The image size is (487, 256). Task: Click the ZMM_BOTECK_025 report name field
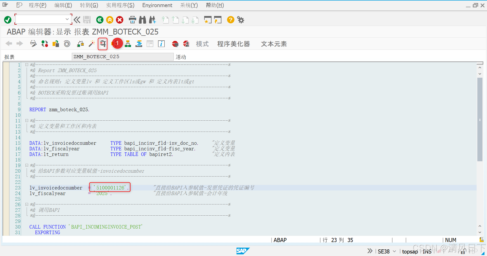click(123, 56)
